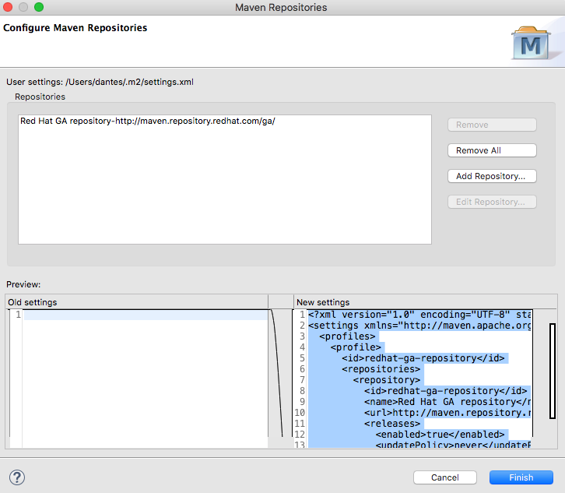Click the help question mark icon
This screenshot has width=565, height=493.
[17, 477]
